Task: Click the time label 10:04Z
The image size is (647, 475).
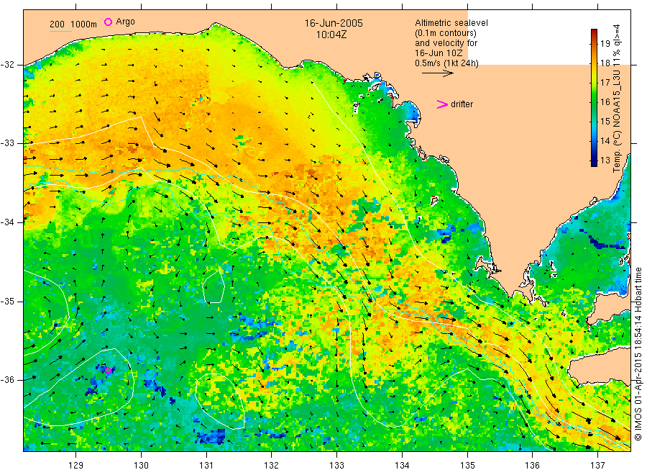Action: pyautogui.click(x=331, y=35)
